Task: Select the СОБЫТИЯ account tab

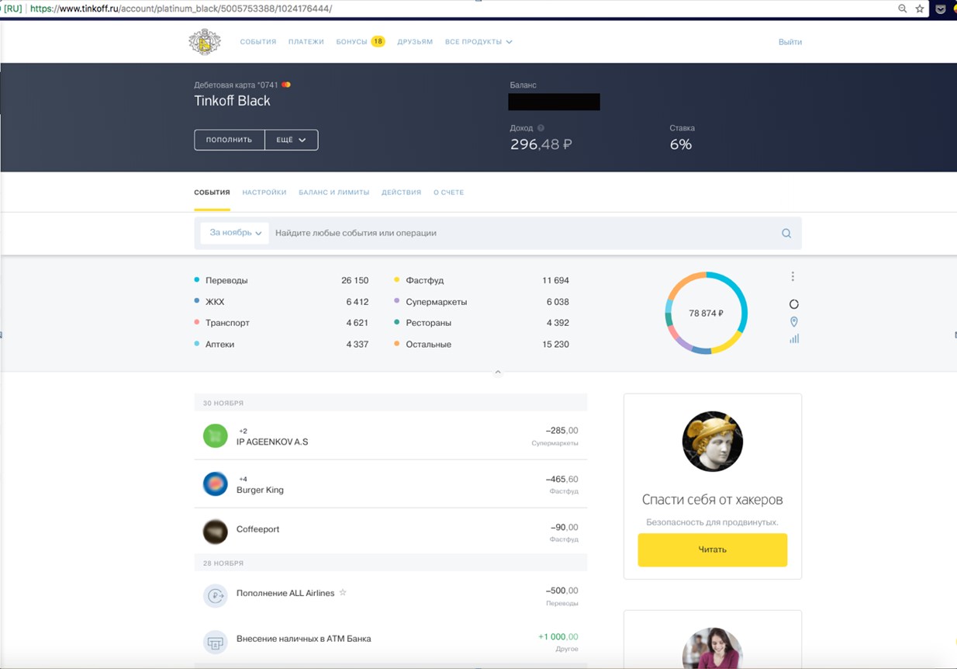Action: (x=212, y=192)
